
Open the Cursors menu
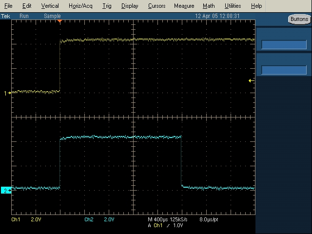tap(156, 6)
